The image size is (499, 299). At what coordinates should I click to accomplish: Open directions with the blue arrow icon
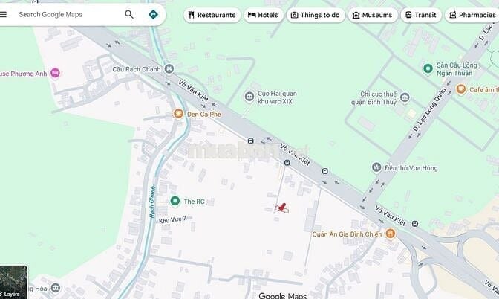(x=153, y=14)
